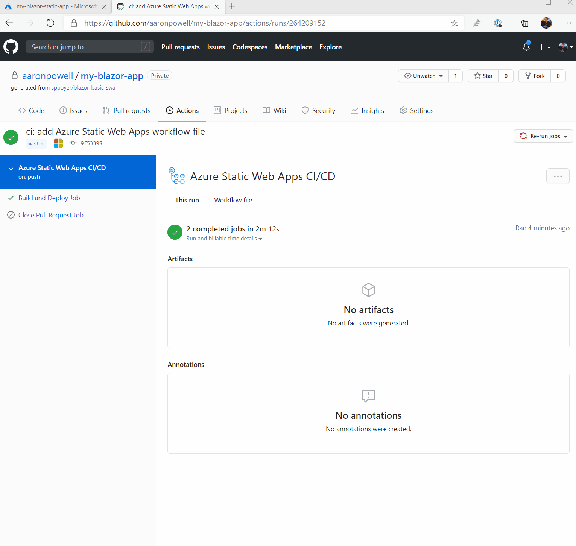Open Codespaces from the top navigation
The width and height of the screenshot is (576, 546).
(249, 47)
